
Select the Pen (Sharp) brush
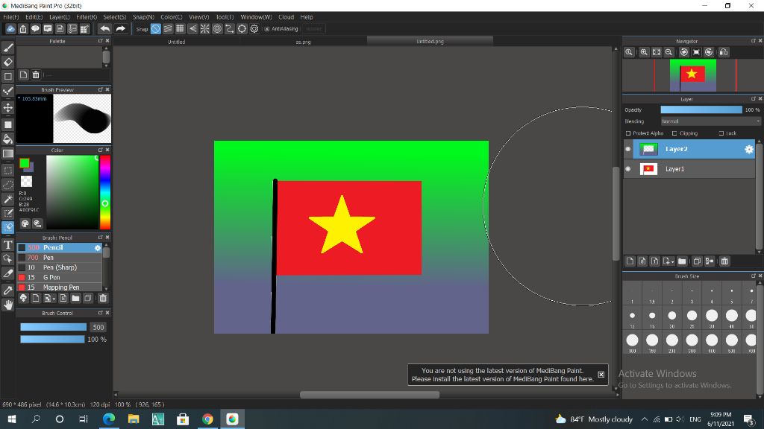tap(60, 267)
